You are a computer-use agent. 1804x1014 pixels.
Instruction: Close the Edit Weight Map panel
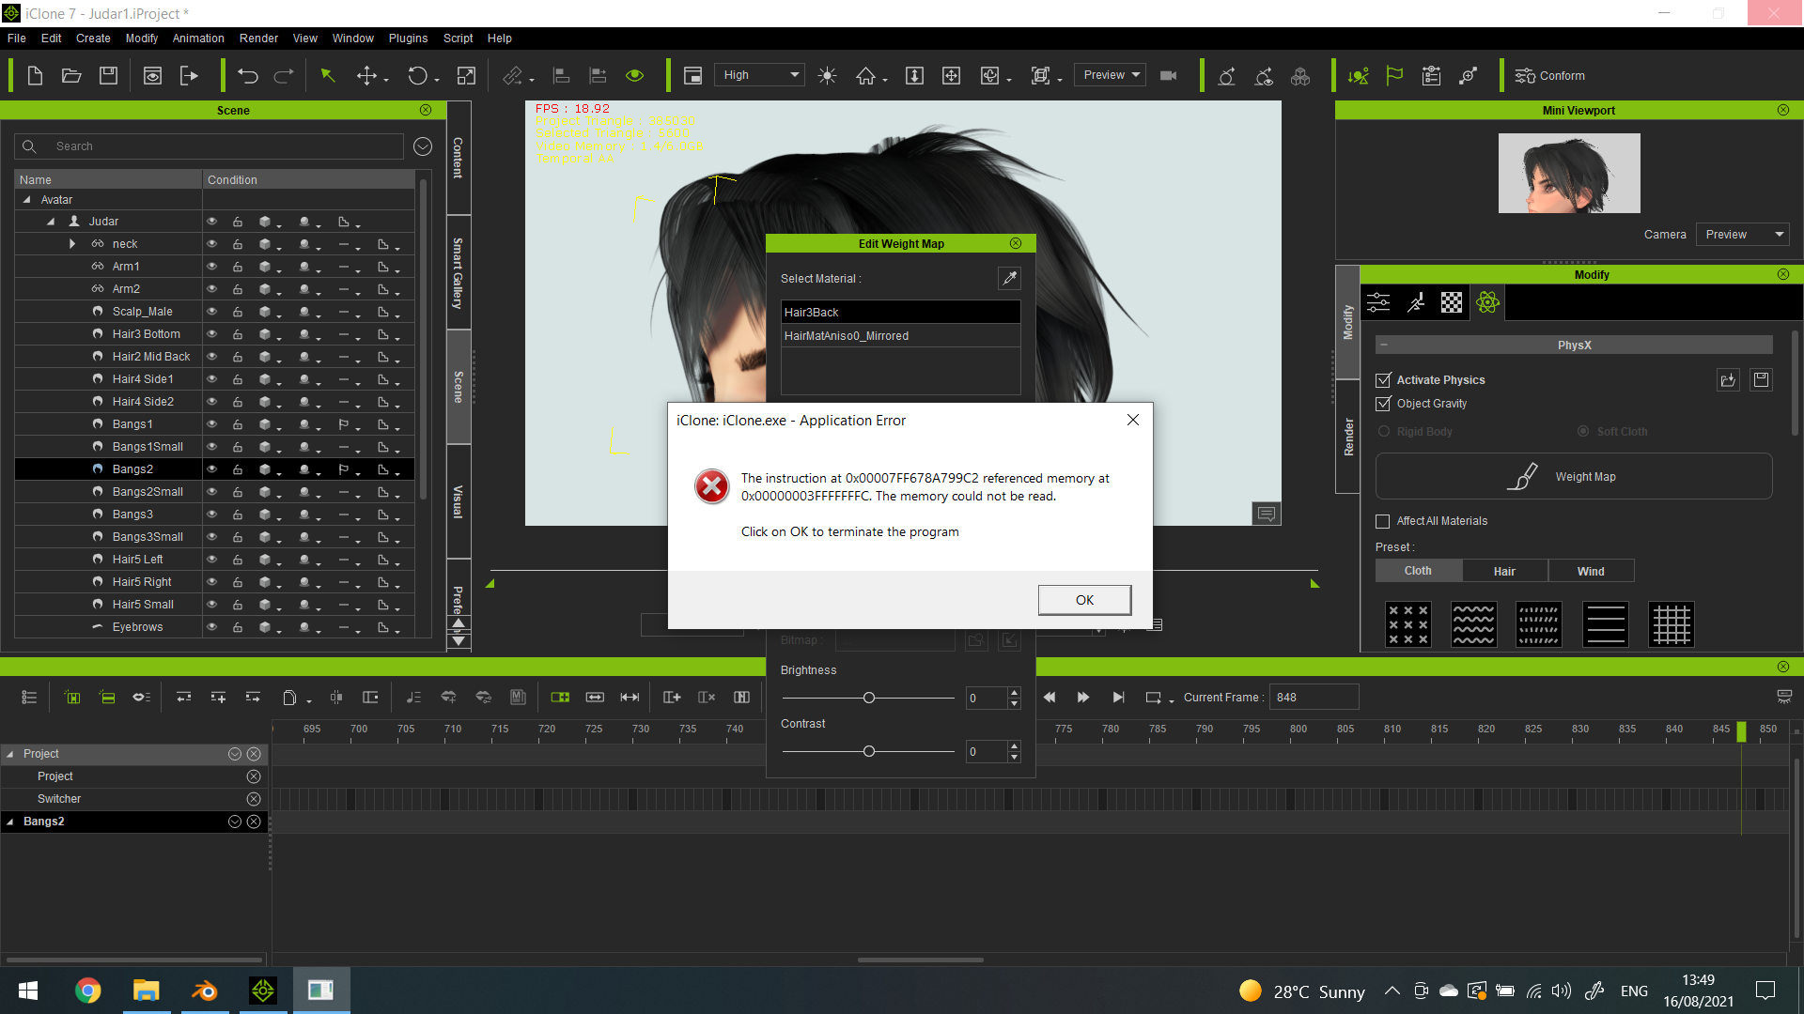pyautogui.click(x=1016, y=243)
